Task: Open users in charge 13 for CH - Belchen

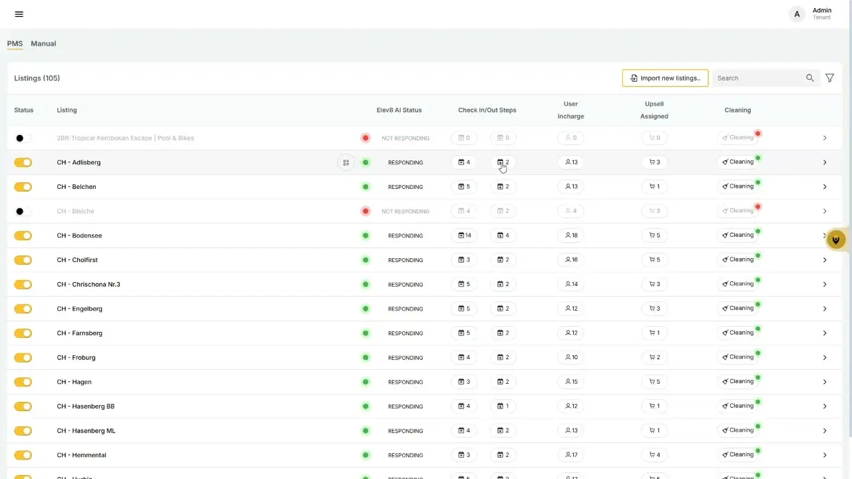Action: [x=570, y=187]
